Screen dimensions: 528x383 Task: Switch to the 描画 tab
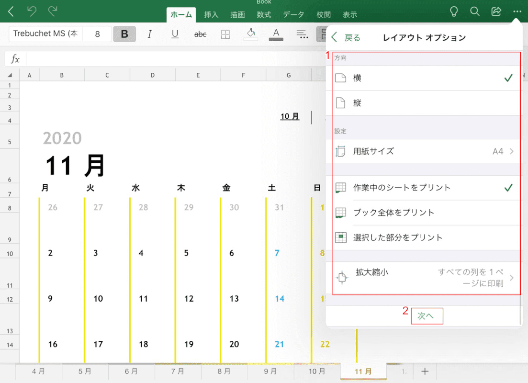pyautogui.click(x=238, y=15)
